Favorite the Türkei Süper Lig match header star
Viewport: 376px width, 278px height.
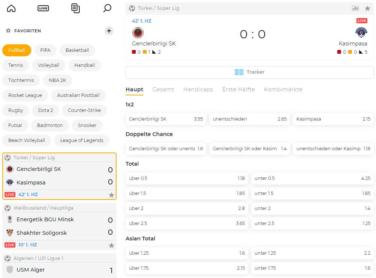[367, 8]
